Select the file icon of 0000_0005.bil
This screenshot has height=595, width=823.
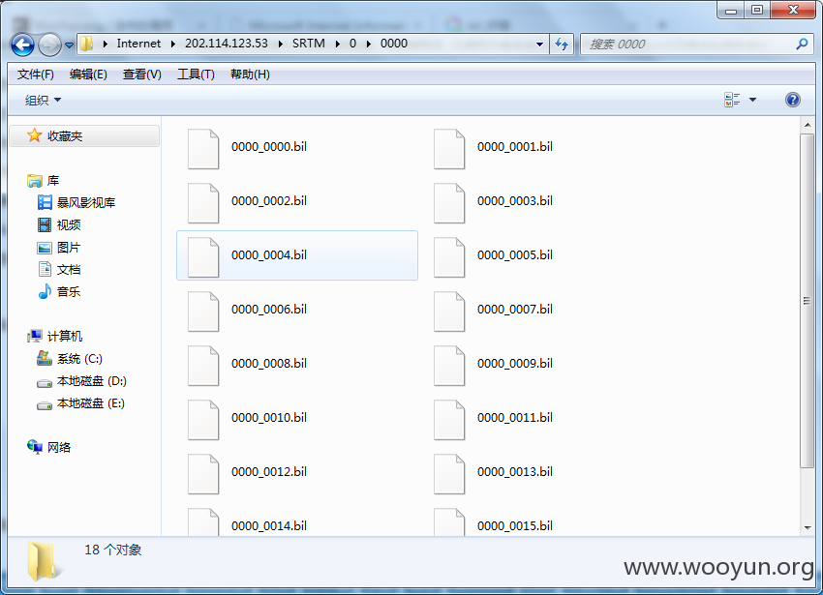[448, 257]
